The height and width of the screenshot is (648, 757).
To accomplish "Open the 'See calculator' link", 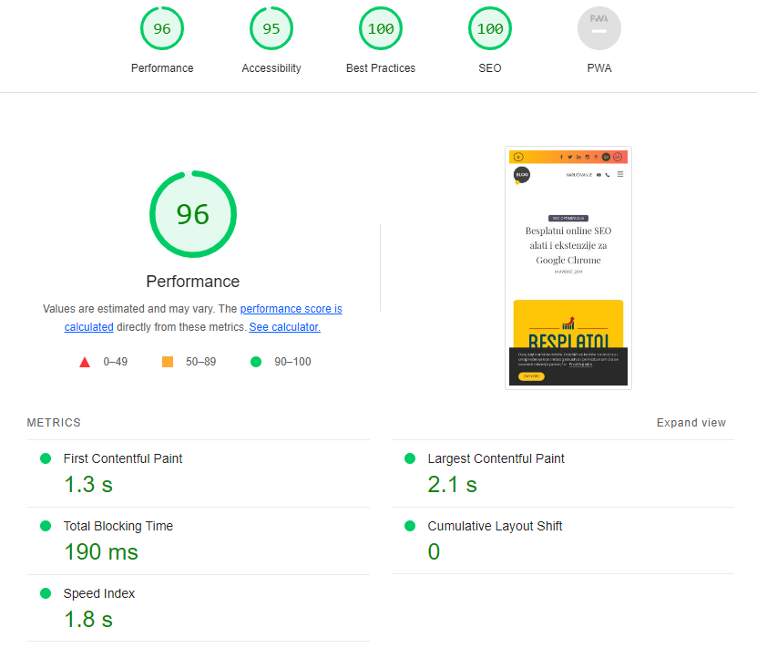I will tap(284, 327).
